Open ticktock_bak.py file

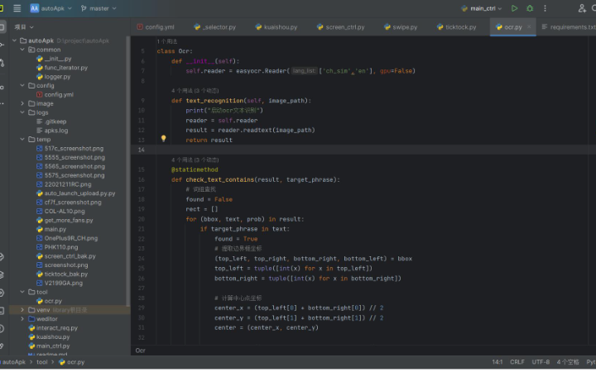point(62,274)
